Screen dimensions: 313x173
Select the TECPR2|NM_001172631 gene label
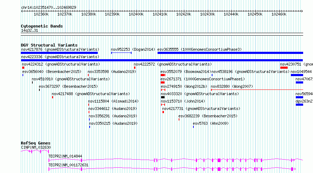pos(69,165)
